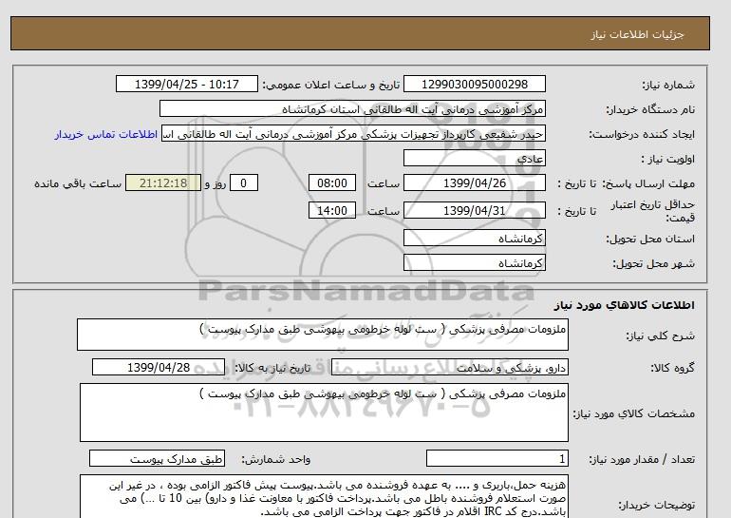Select the label شماره نیاز

pyautogui.click(x=668, y=85)
